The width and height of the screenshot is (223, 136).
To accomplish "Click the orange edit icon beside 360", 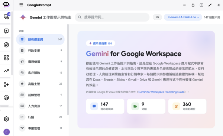I will (x=176, y=106).
